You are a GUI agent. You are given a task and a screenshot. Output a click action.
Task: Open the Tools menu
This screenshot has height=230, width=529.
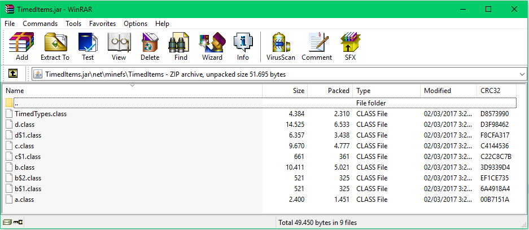pyautogui.click(x=73, y=24)
